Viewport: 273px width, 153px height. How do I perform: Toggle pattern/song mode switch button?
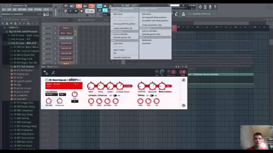point(65,11)
